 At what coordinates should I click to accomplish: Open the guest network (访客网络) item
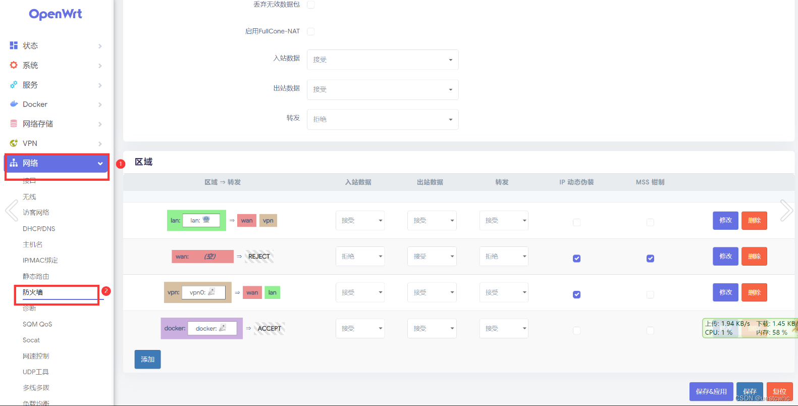click(x=36, y=213)
